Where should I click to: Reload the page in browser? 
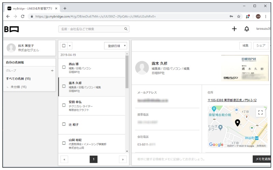(23, 16)
